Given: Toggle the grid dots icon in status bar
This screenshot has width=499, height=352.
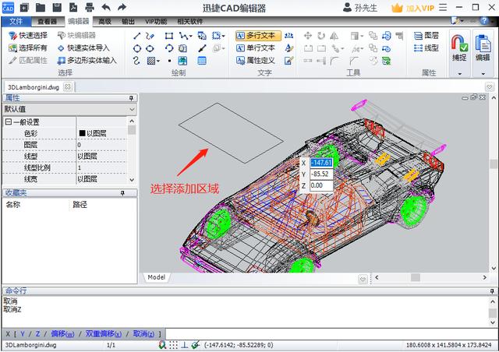Looking at the screenshot, I should pyautogui.click(x=173, y=345).
